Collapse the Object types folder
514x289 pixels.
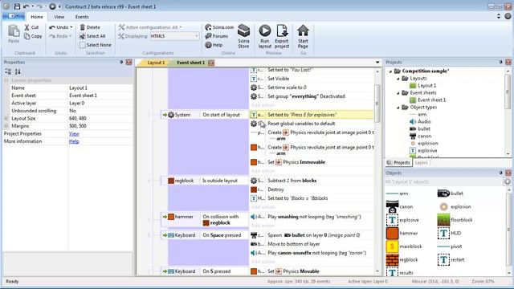pos(398,108)
